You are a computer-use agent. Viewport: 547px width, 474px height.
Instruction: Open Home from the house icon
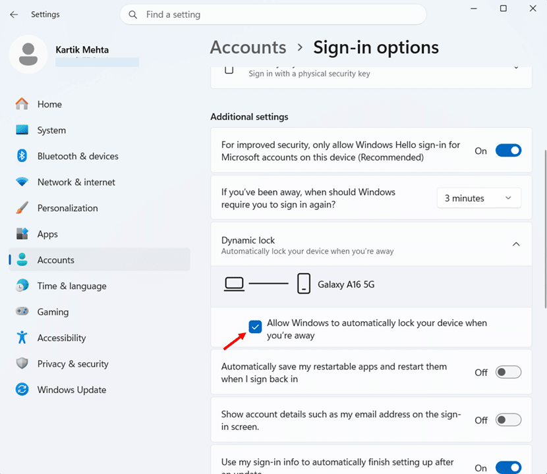point(22,104)
